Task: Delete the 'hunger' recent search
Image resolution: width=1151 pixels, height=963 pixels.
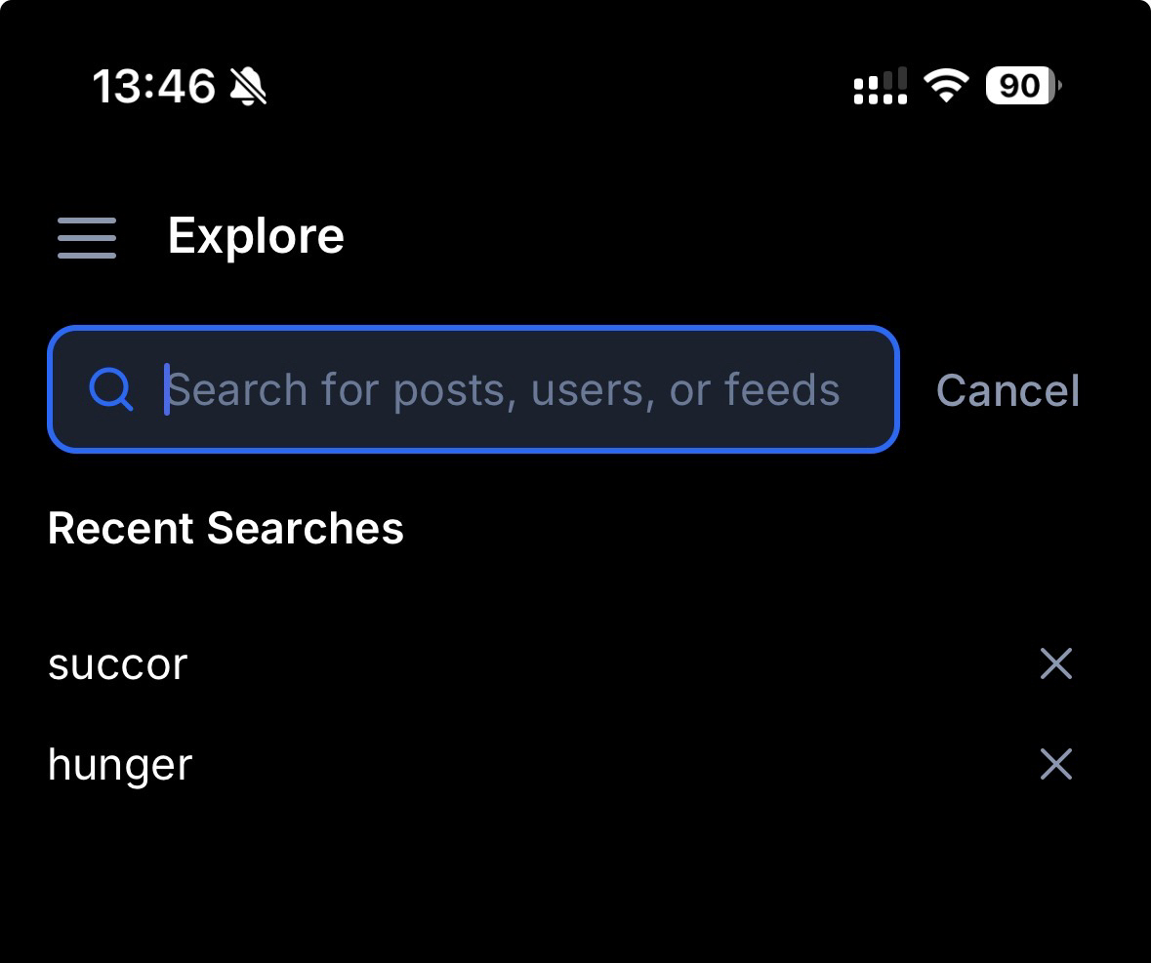Action: pos(1055,764)
